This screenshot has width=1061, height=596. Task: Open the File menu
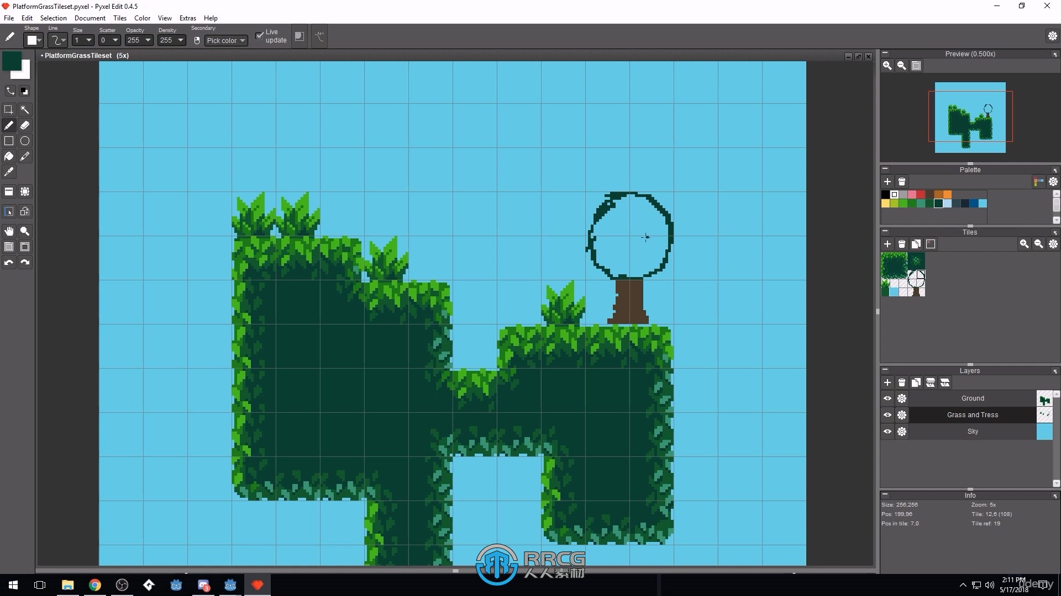pos(9,18)
